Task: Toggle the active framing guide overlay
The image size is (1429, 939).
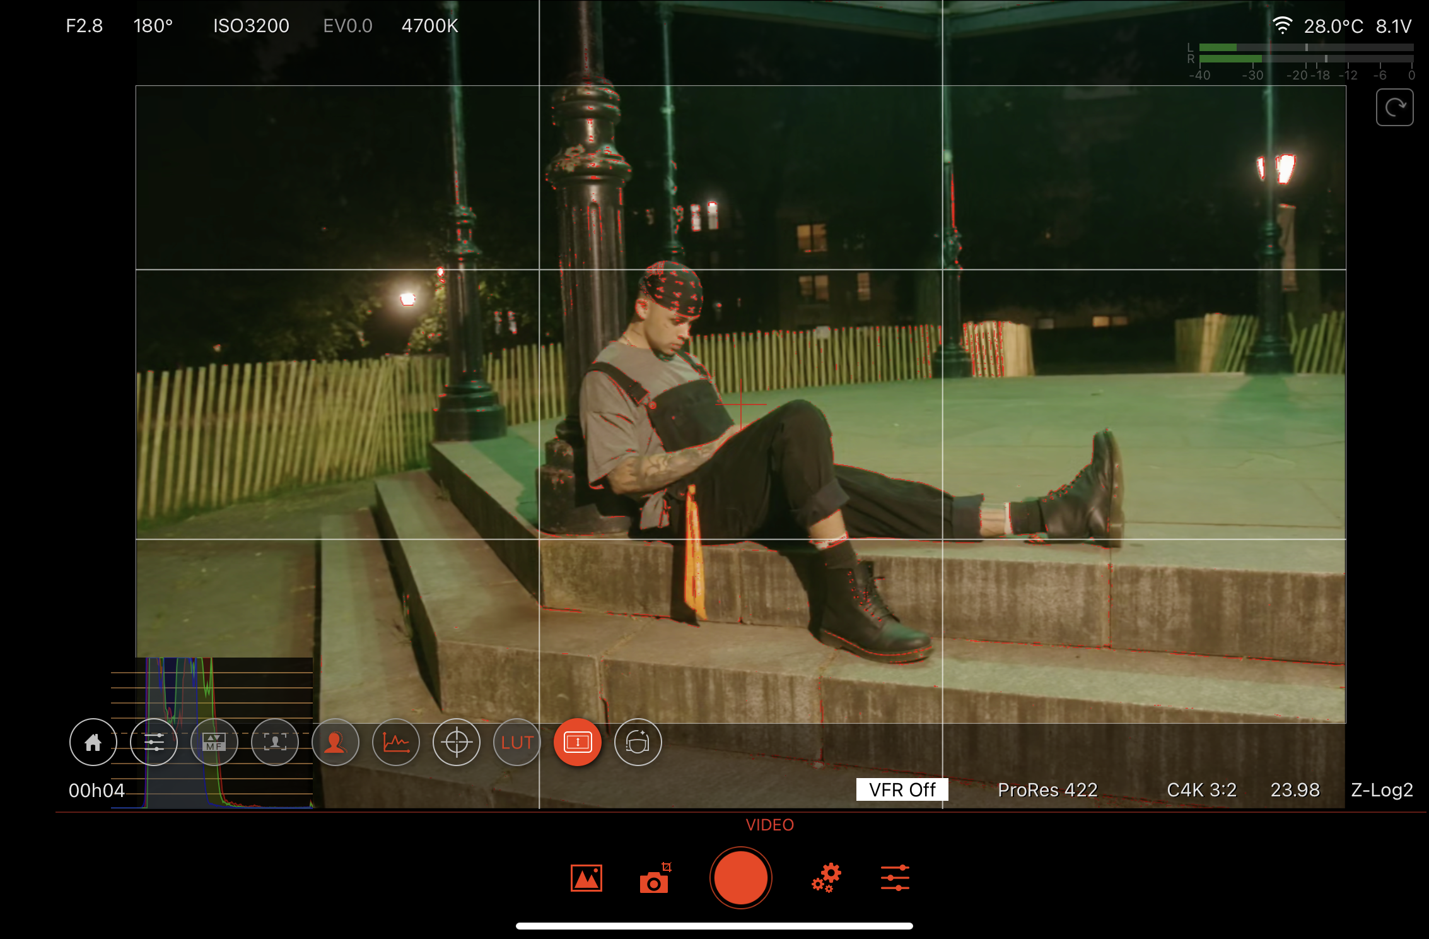Action: coord(577,743)
